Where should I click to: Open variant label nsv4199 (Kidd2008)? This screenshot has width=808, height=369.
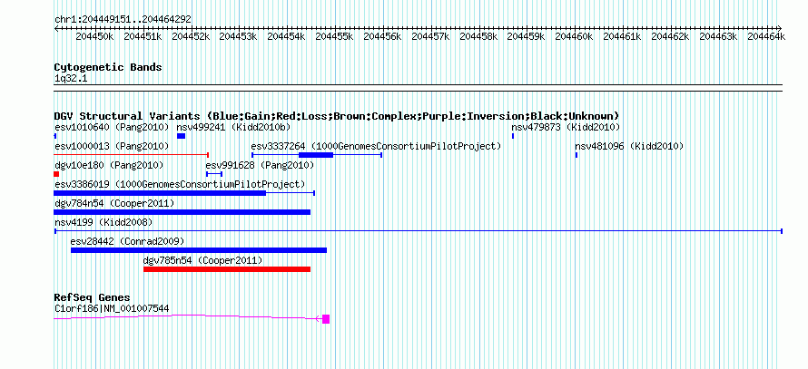[x=103, y=222]
